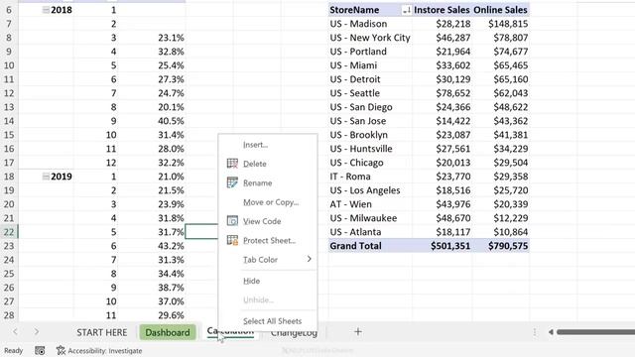Viewport: 635px width, 357px height.
Task: Choose the Delete menu entry text
Action: (254, 164)
